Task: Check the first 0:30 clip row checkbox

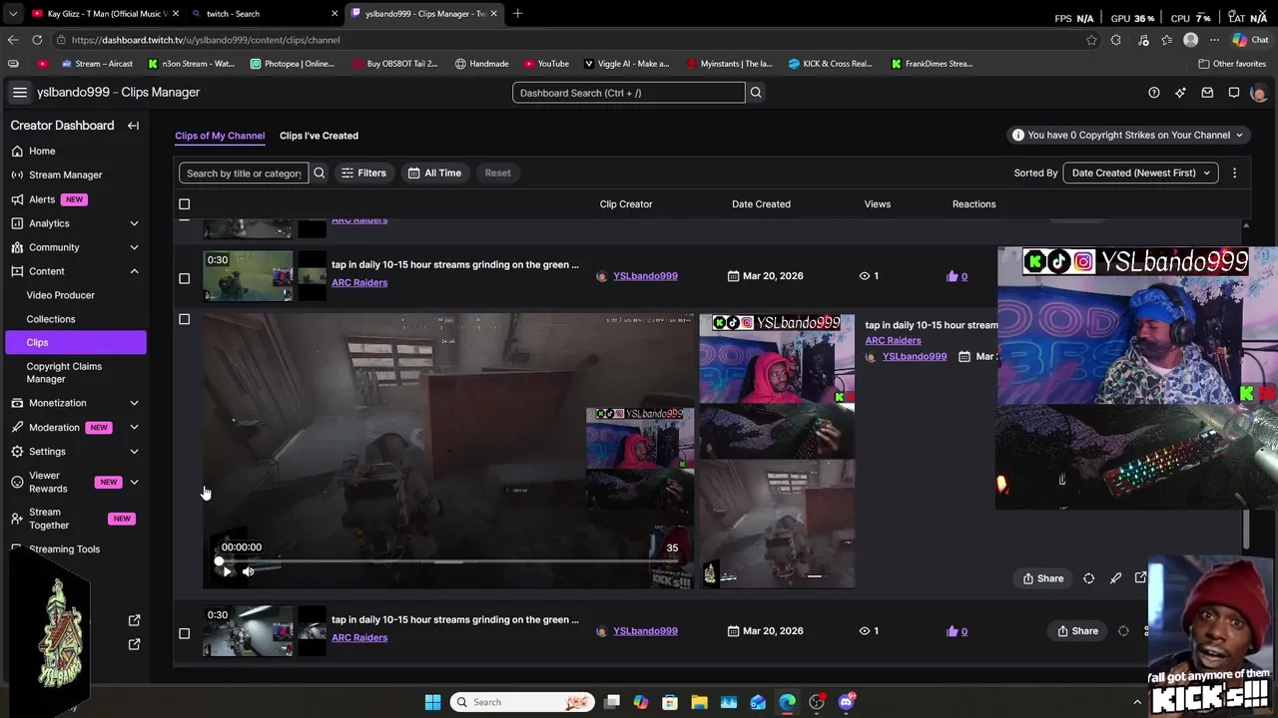Action: [184, 278]
